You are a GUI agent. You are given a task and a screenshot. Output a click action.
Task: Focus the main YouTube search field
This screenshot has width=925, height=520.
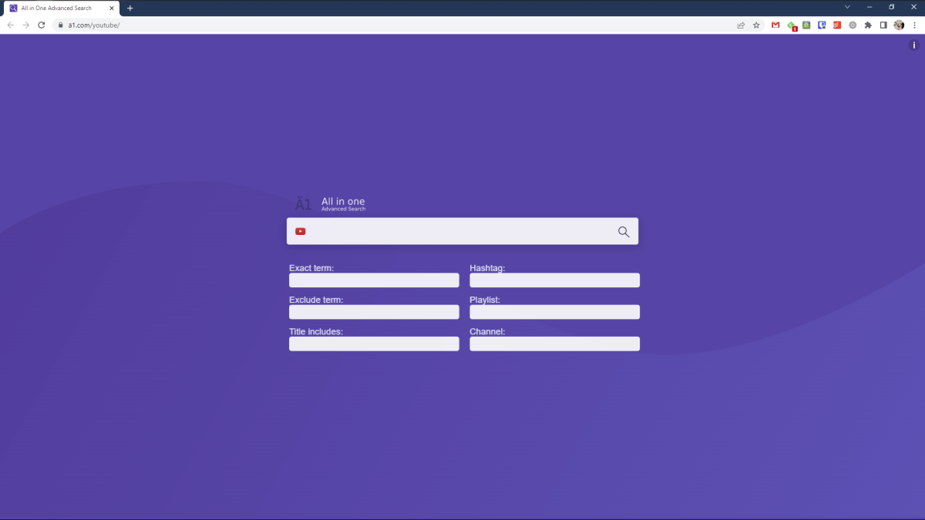click(462, 231)
